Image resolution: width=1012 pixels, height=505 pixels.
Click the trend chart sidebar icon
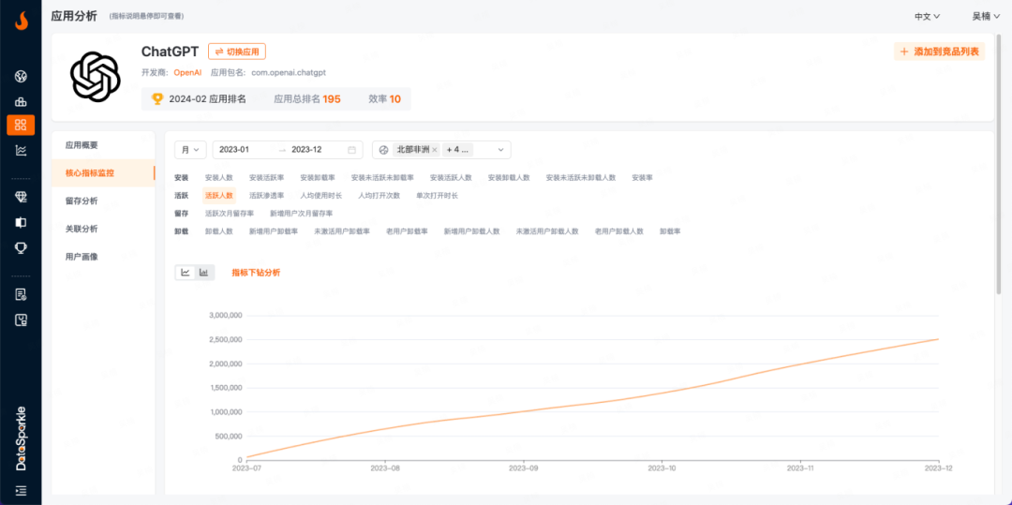[21, 150]
